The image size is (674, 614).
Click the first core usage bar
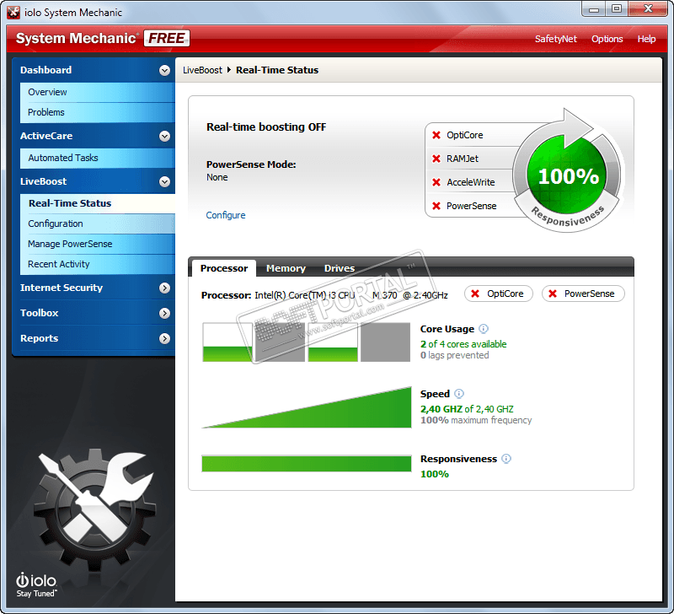pyautogui.click(x=227, y=342)
